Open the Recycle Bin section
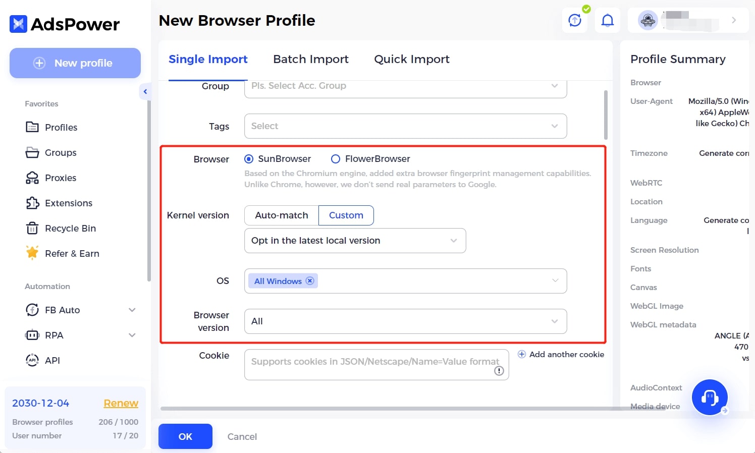Image resolution: width=755 pixels, height=453 pixels. click(x=70, y=229)
